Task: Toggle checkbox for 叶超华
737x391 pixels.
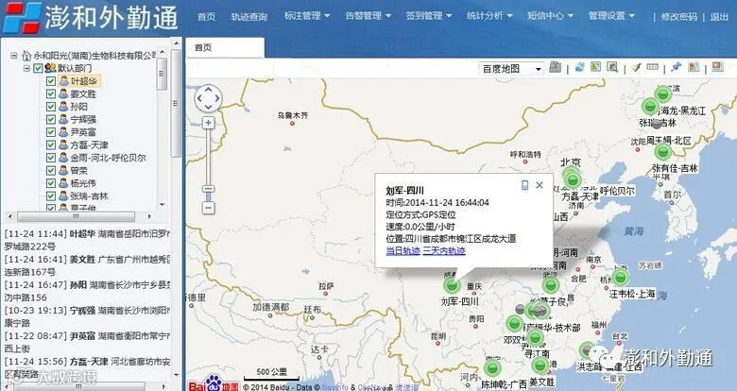Action: coord(51,81)
